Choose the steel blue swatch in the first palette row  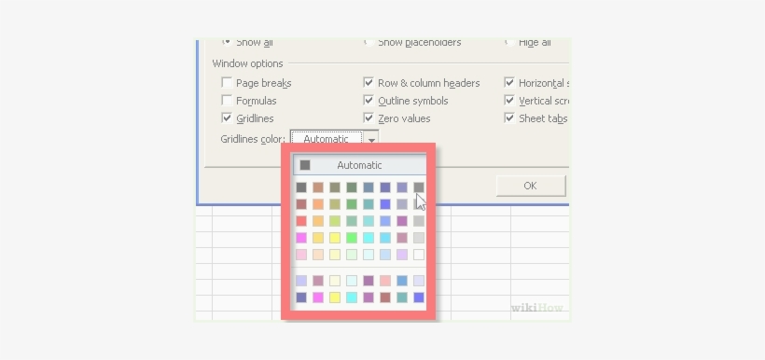369,187
